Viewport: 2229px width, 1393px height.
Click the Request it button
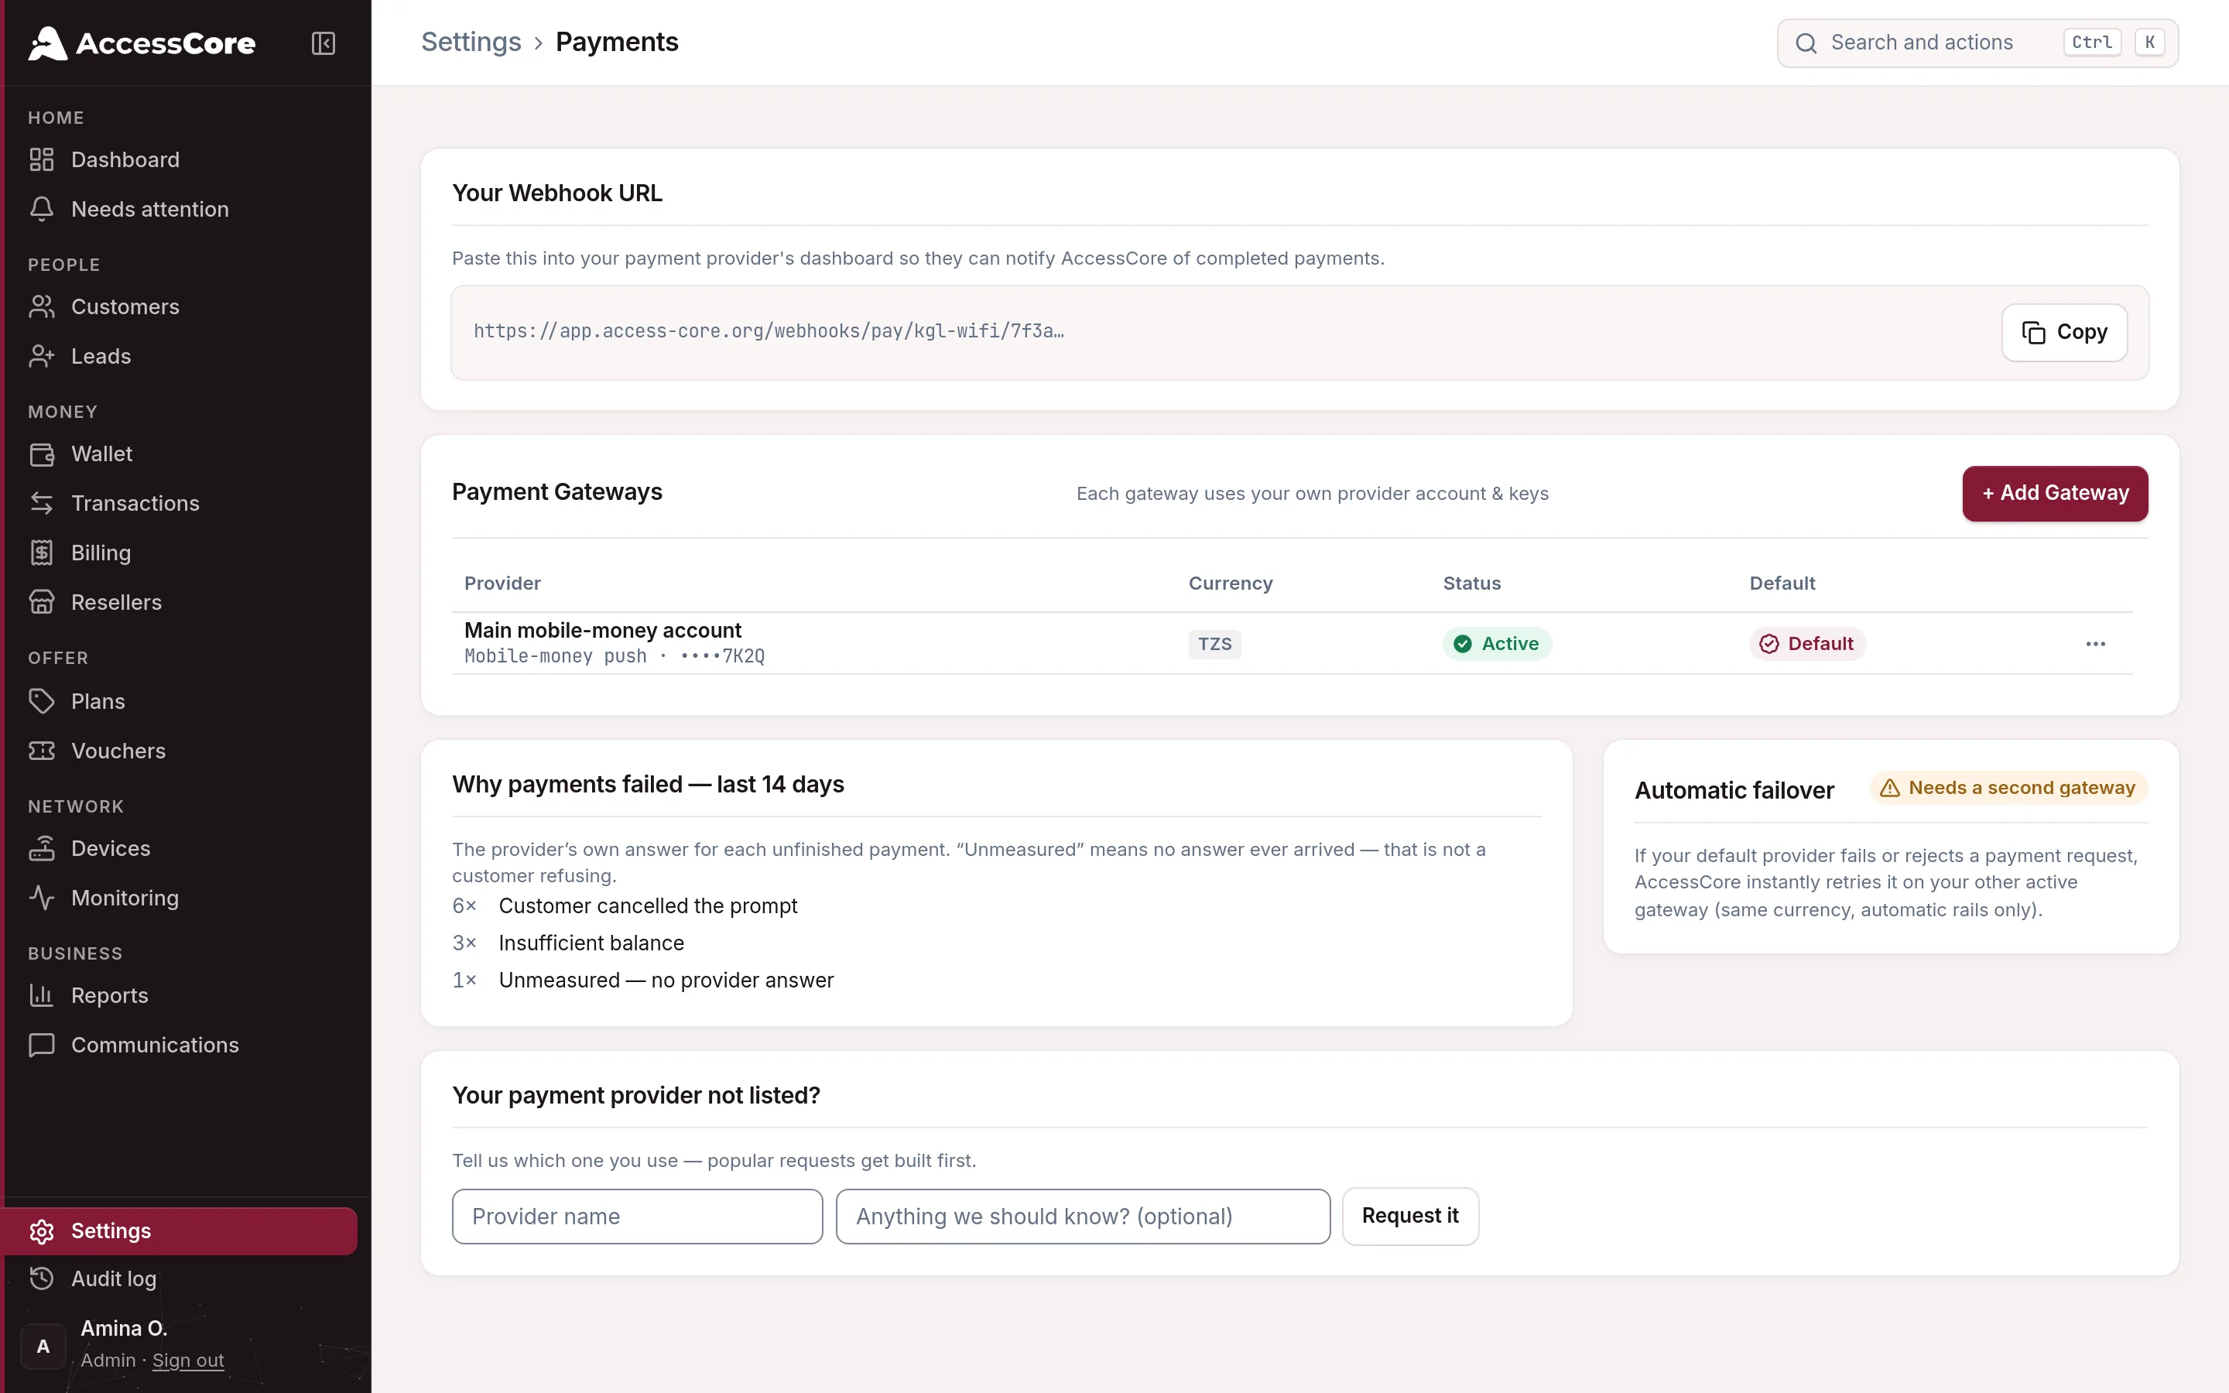1410,1216
